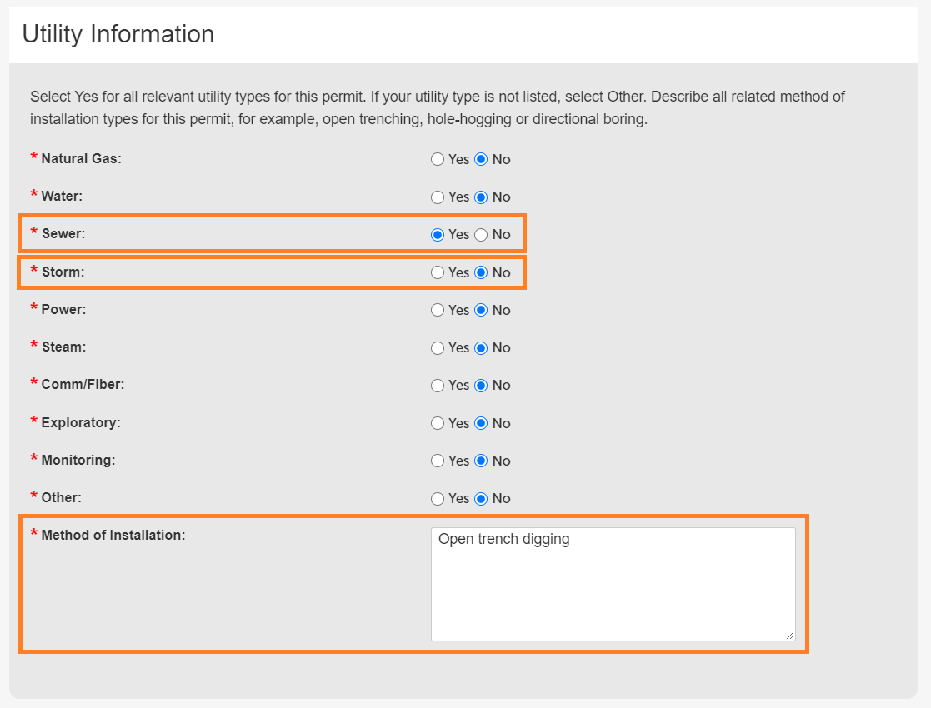Click the Sewer Yes radio button
This screenshot has width=931, height=708.
point(438,235)
